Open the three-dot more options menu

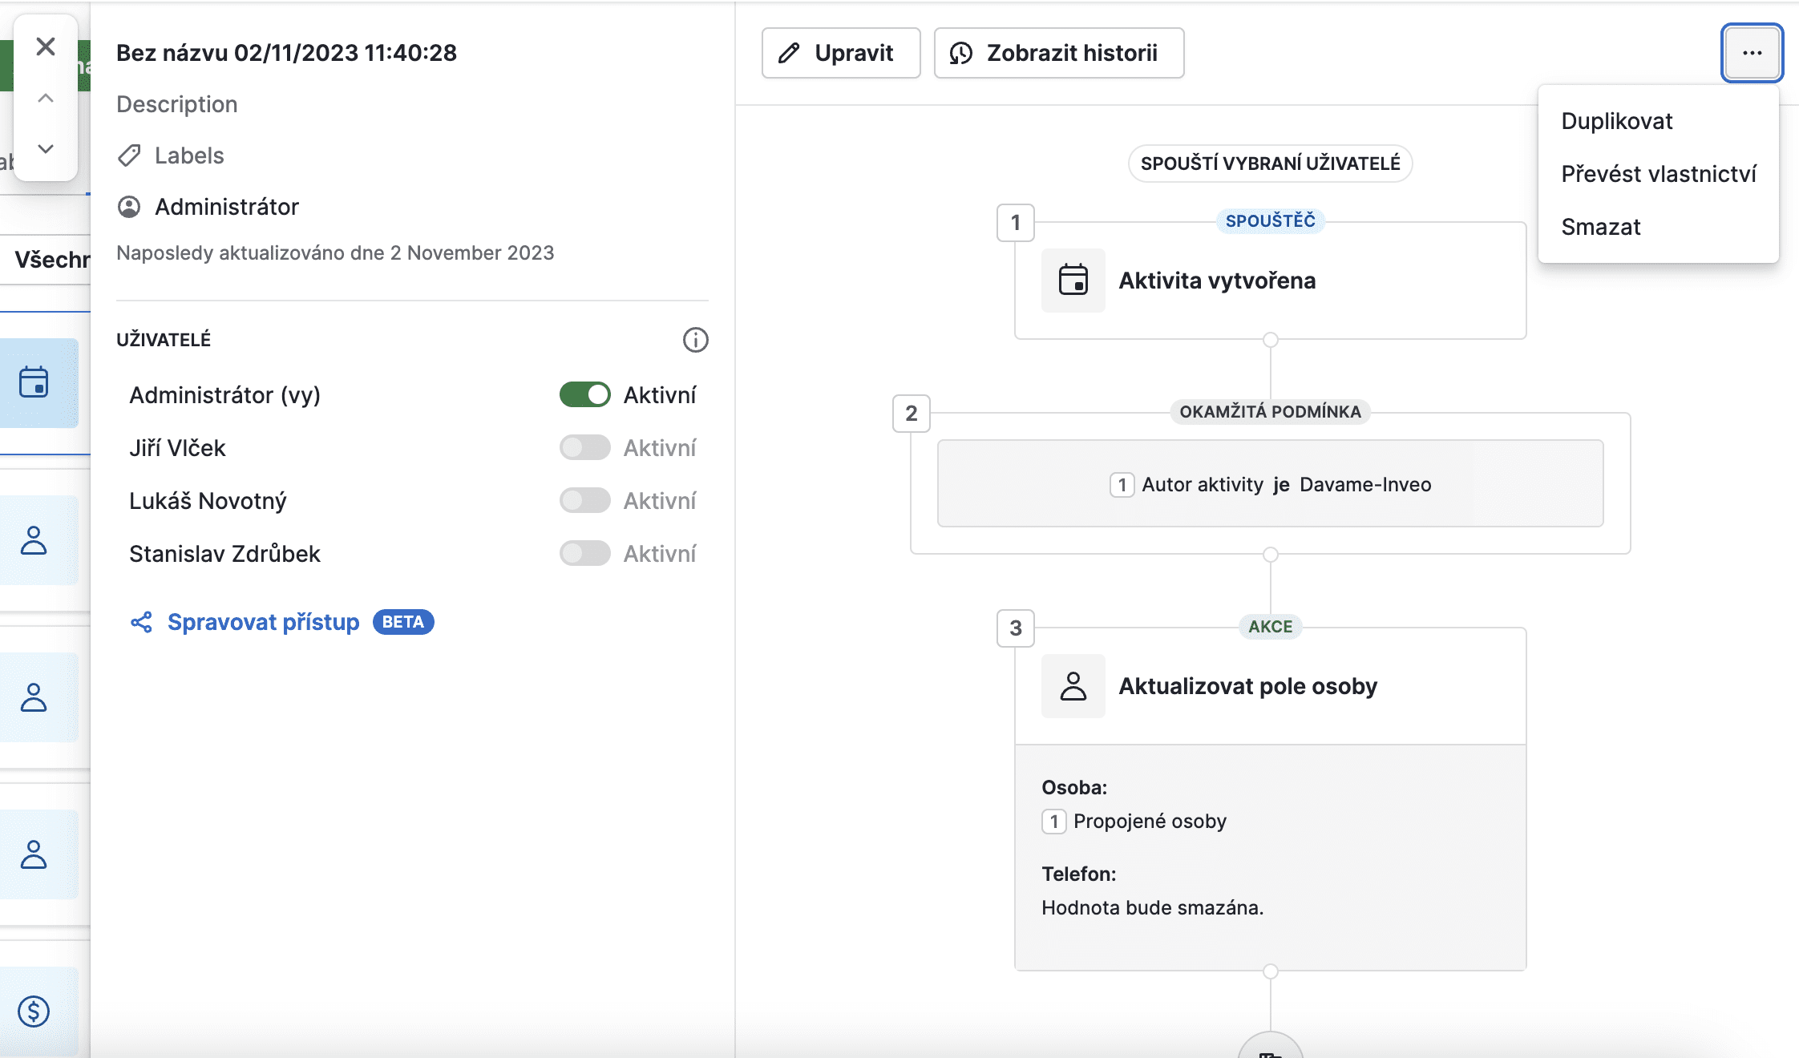[x=1752, y=53]
